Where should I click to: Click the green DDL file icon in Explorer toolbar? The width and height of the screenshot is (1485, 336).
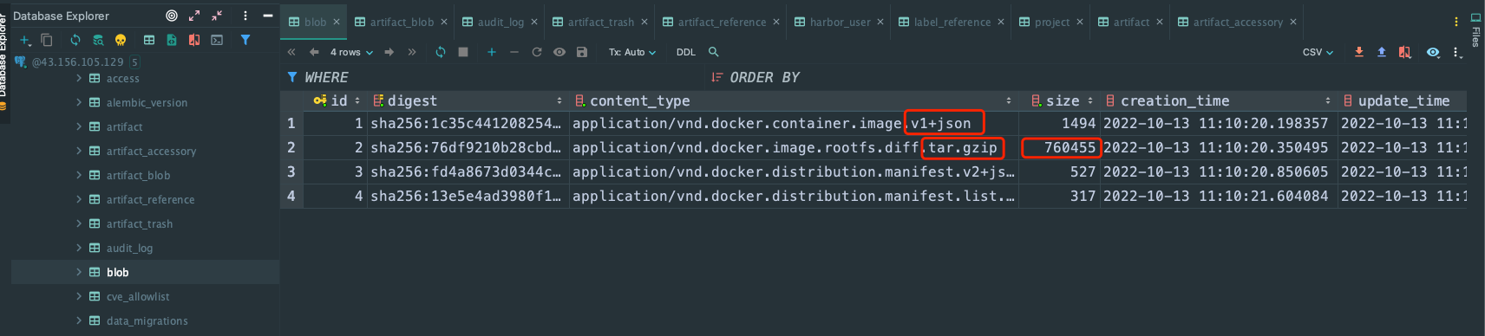(172, 40)
